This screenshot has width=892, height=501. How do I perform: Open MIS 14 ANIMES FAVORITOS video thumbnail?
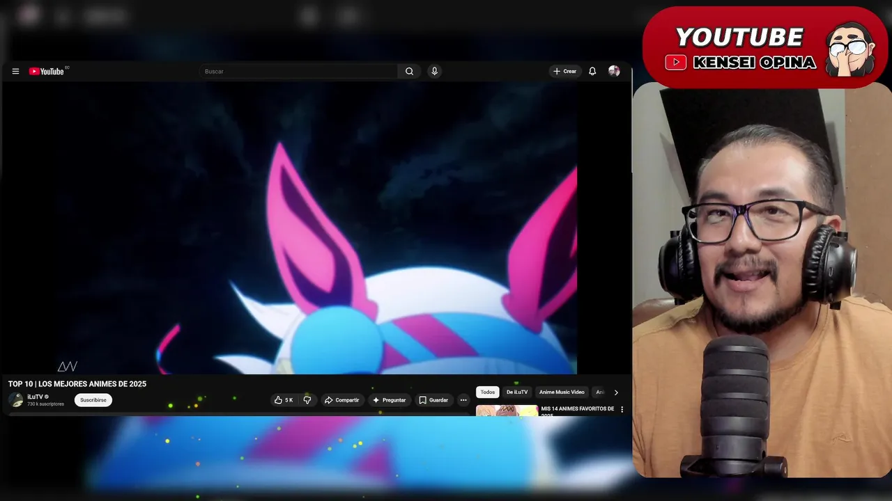click(507, 411)
